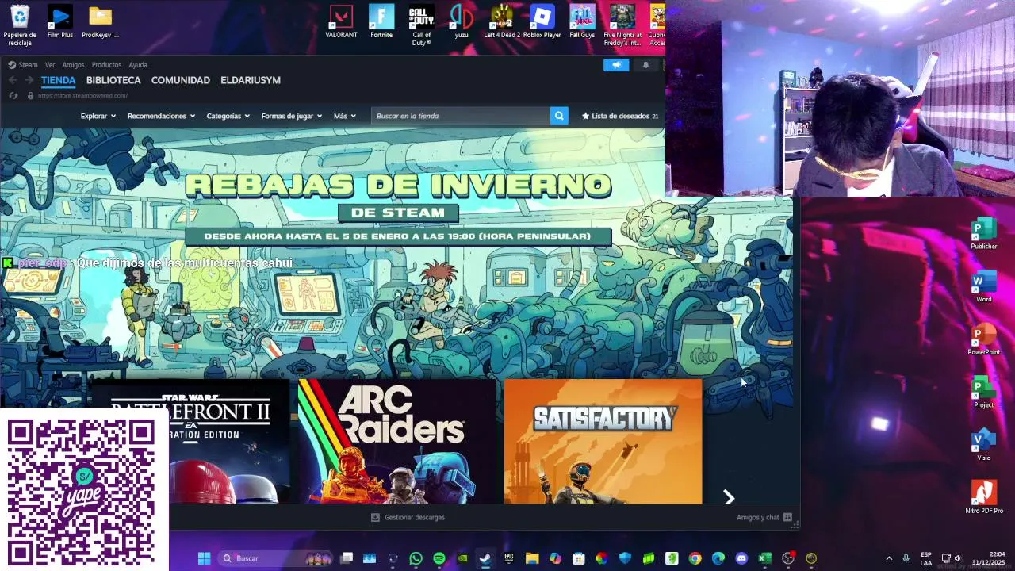This screenshot has width=1015, height=571.
Task: Select Roblox Player desktop icon
Action: (542, 22)
